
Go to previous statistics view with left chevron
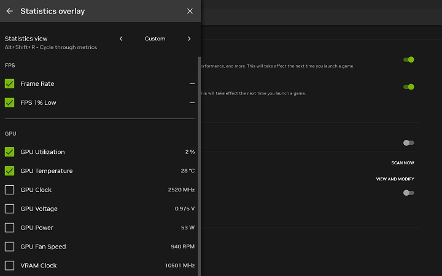point(121,39)
